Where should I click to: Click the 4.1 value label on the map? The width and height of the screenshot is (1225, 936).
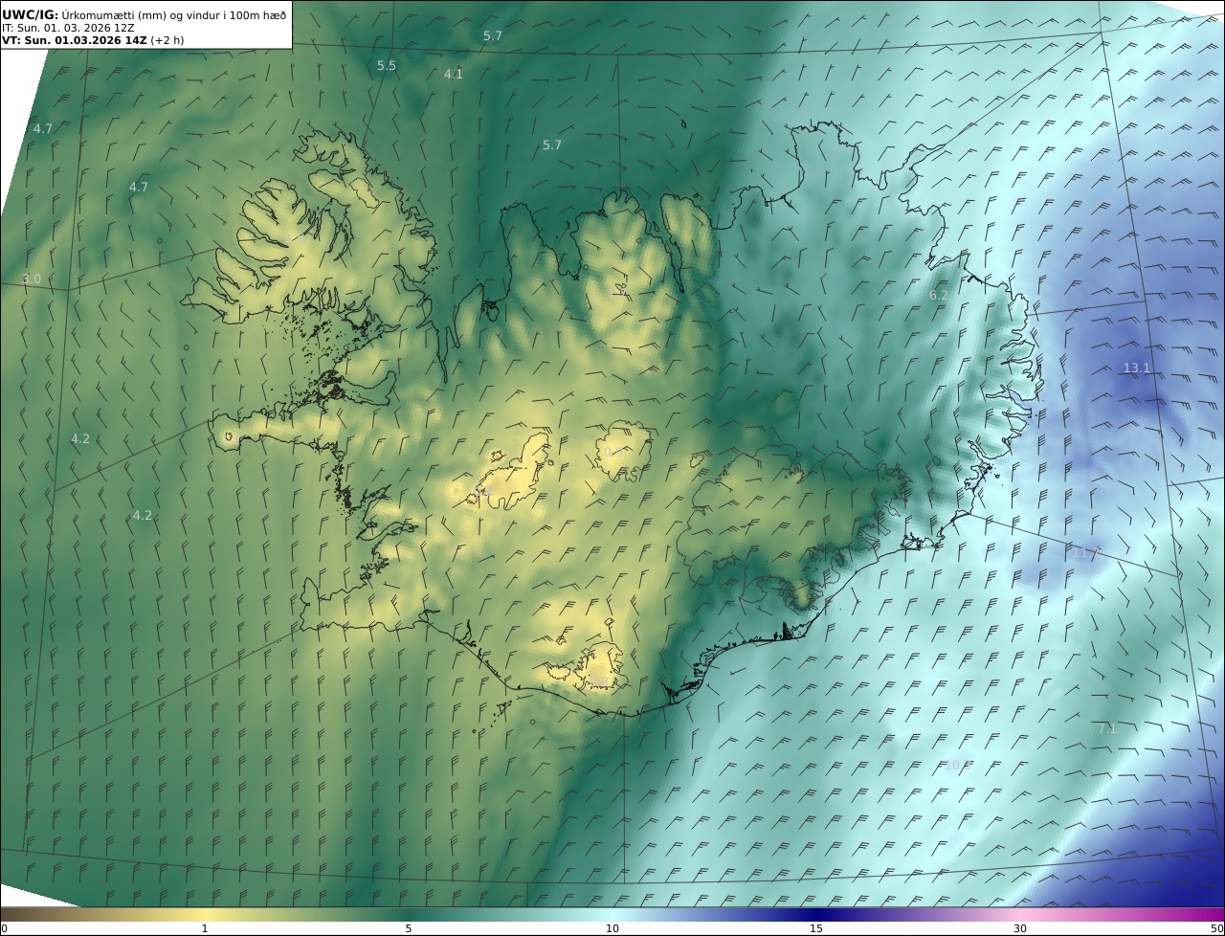454,74
